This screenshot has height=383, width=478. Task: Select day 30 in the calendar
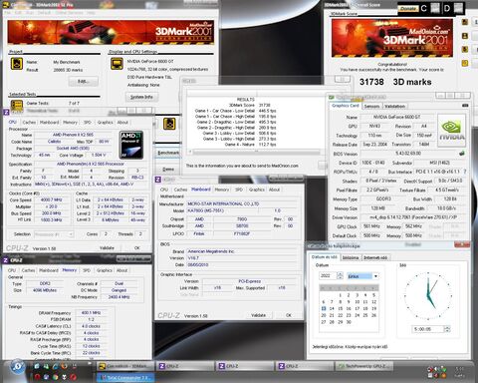point(349,322)
